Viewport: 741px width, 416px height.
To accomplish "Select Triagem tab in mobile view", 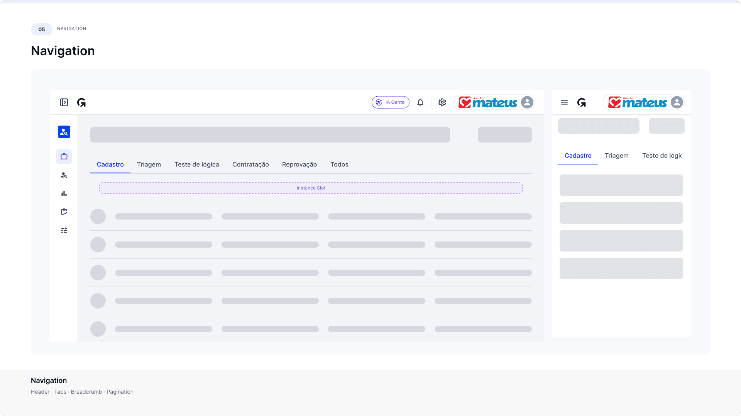I will coord(617,156).
